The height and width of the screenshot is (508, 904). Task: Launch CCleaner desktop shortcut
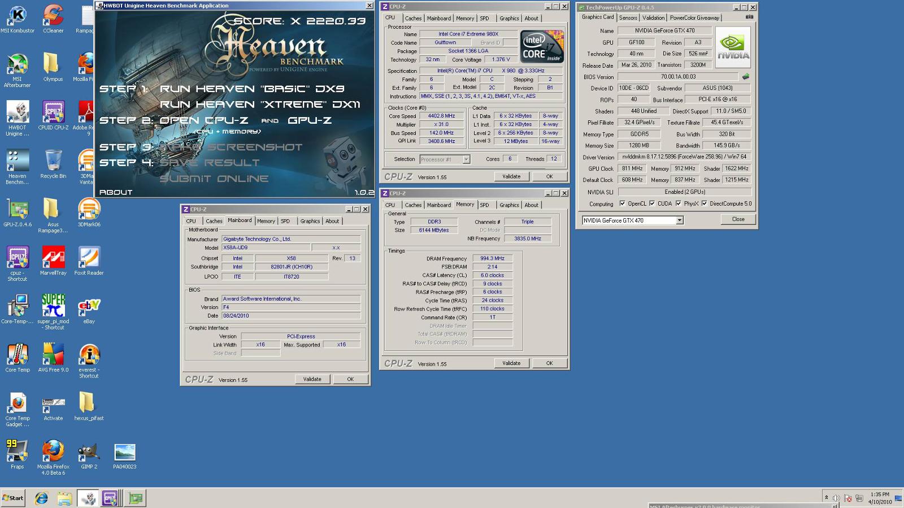(53, 19)
